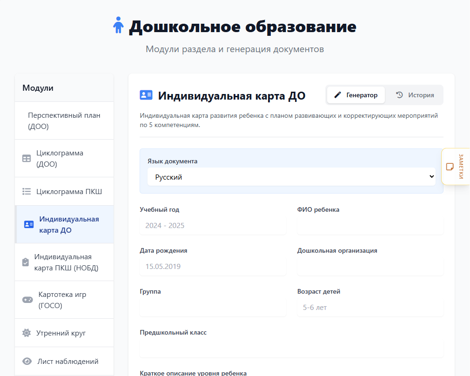Open the Язык документа dropdown
The height and width of the screenshot is (376, 470).
pyautogui.click(x=291, y=177)
